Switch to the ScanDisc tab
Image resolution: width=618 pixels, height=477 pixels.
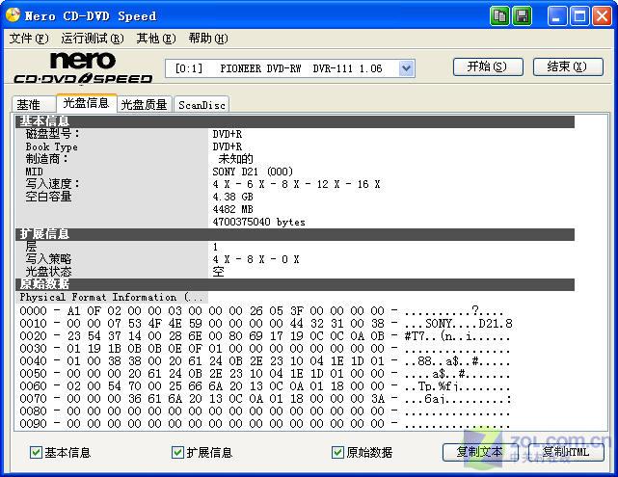click(202, 104)
